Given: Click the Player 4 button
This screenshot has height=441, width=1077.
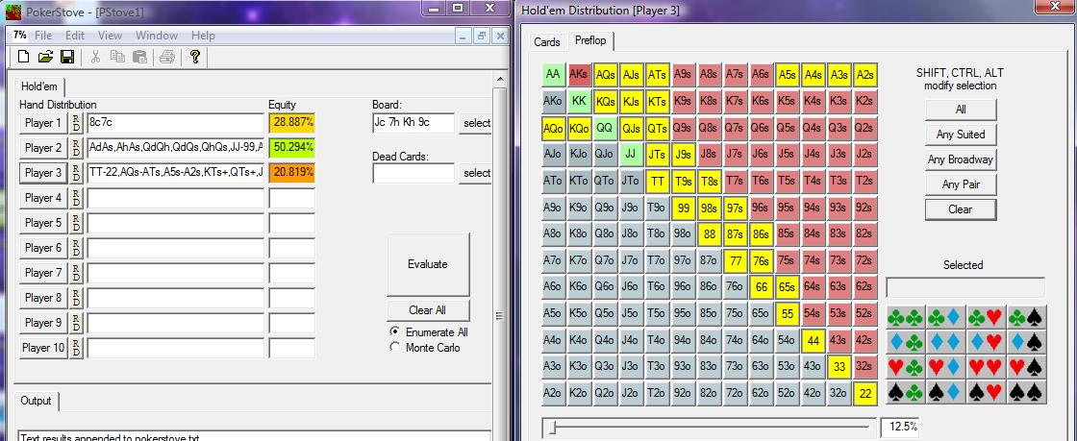Looking at the screenshot, I should (x=43, y=198).
